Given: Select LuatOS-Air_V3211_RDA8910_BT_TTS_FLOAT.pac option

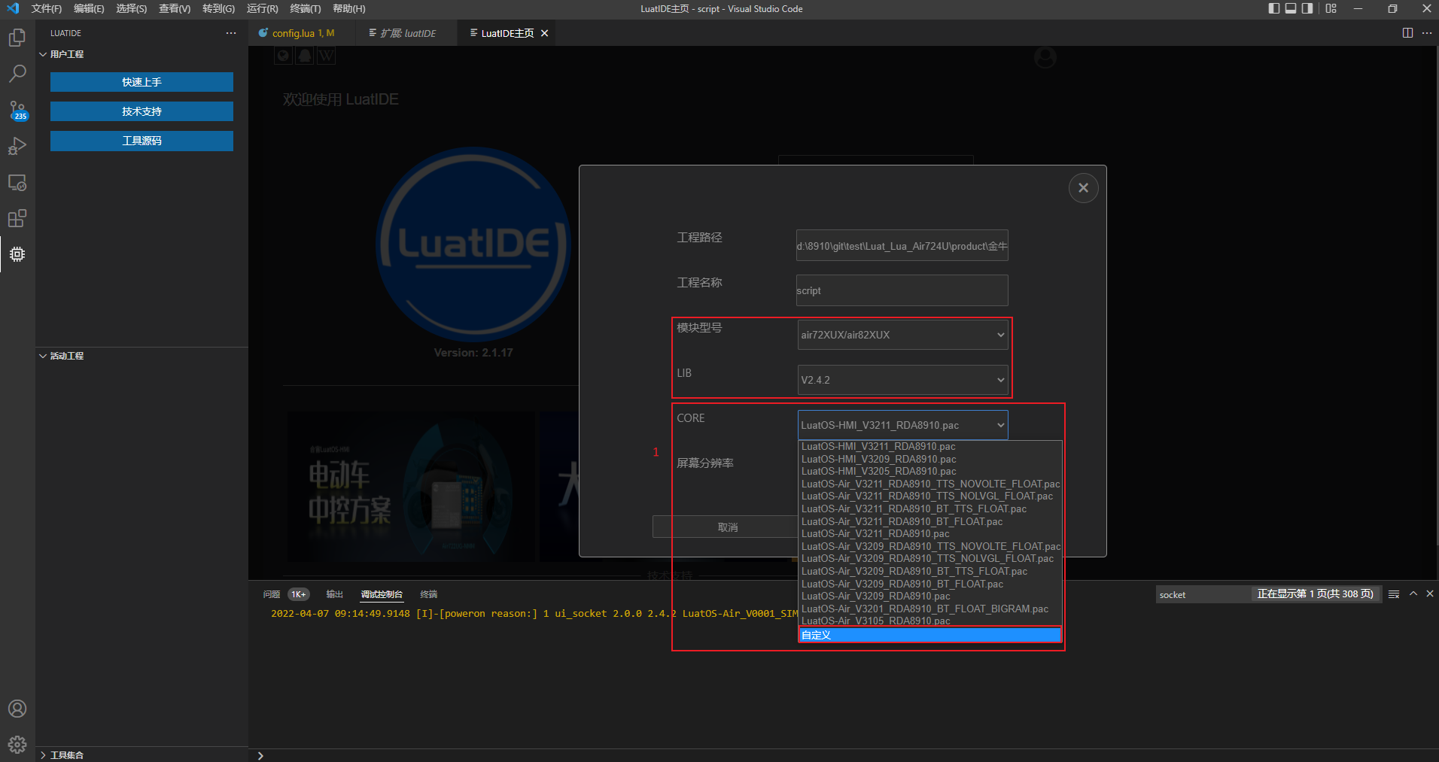Looking at the screenshot, I should coord(930,509).
